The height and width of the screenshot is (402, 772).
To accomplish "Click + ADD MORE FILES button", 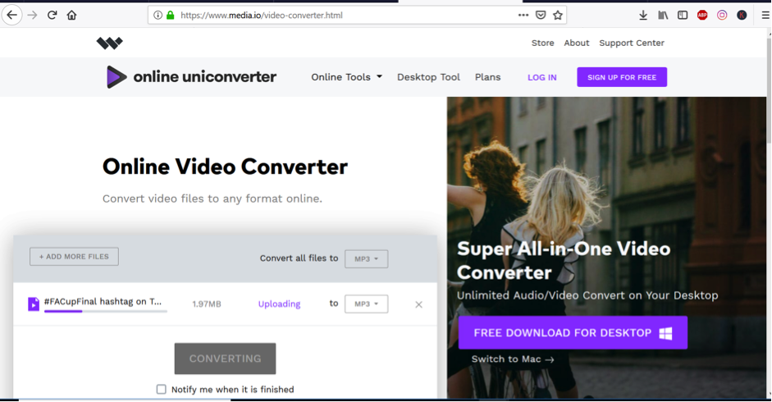I will (x=74, y=257).
